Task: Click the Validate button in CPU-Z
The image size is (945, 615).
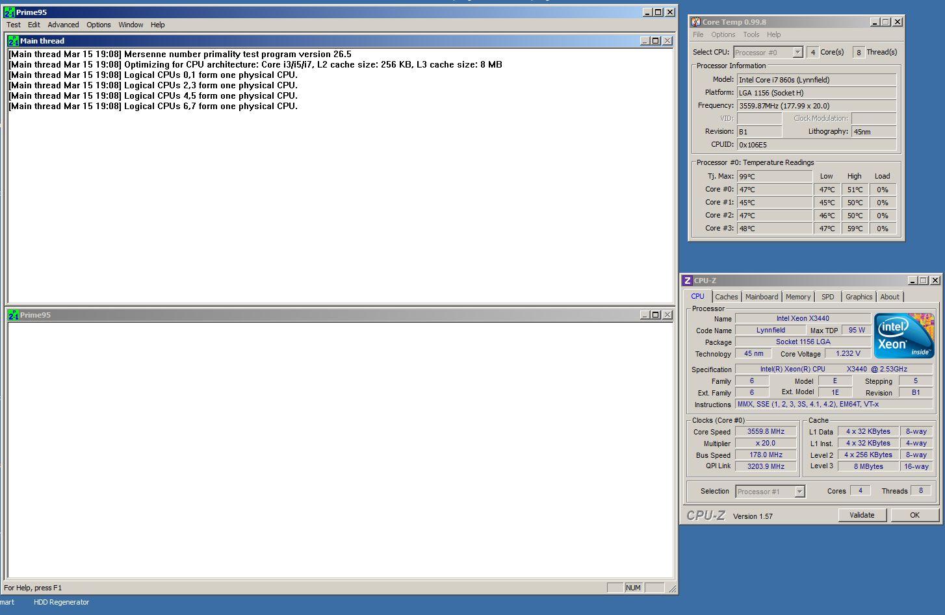Action: [862, 515]
